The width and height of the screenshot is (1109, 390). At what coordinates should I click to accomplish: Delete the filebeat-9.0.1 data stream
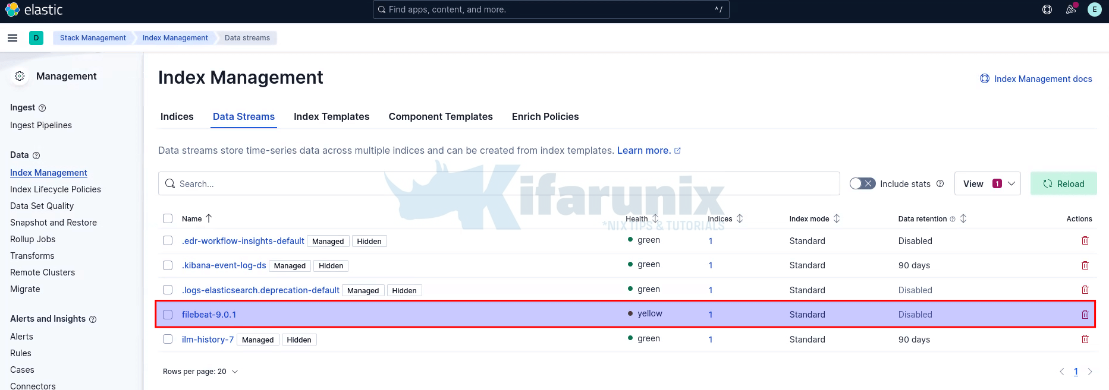[x=1085, y=315]
